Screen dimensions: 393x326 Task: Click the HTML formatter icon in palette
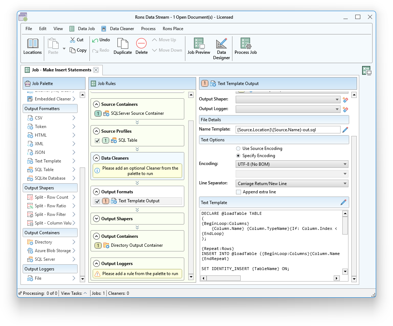(30, 135)
